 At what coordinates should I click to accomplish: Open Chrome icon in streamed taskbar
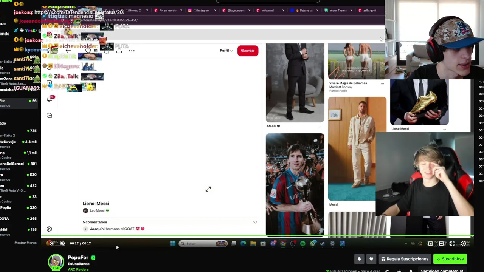[283, 244]
